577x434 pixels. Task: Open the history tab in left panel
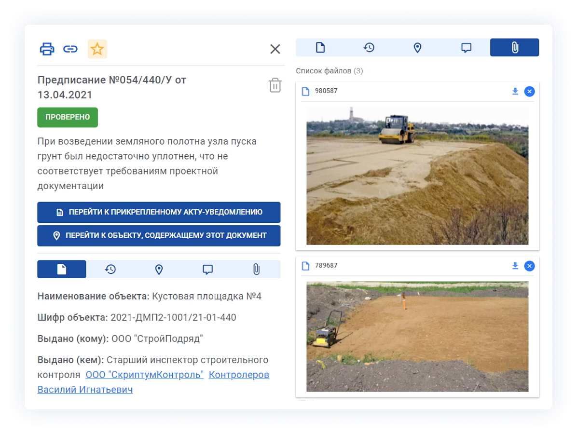110,269
